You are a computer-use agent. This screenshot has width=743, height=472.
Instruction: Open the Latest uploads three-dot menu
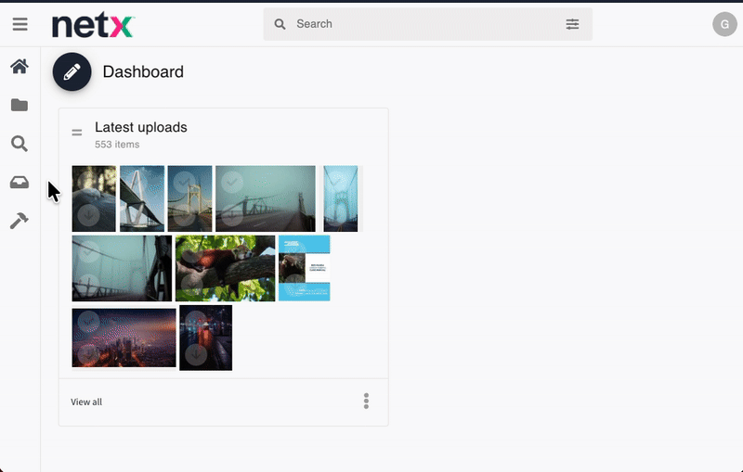[x=366, y=401]
